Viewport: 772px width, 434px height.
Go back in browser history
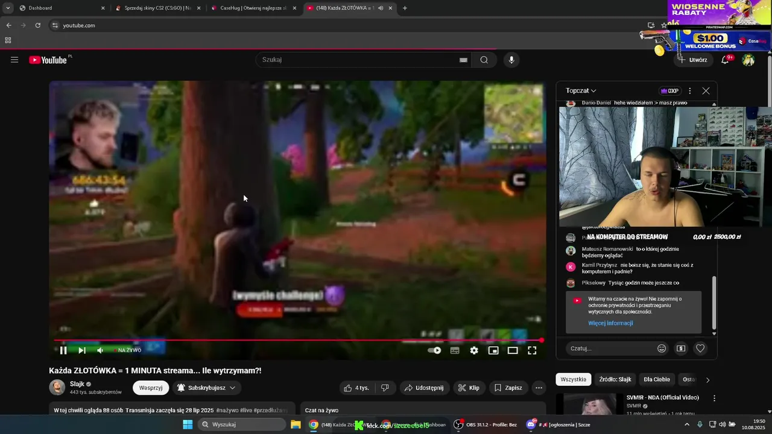[x=8, y=25]
